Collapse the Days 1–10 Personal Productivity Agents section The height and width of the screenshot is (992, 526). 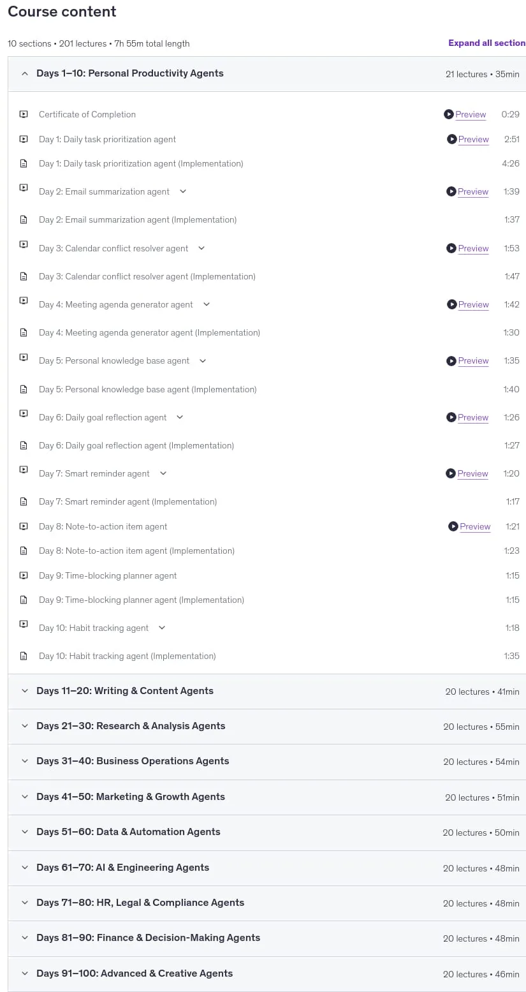(x=267, y=74)
